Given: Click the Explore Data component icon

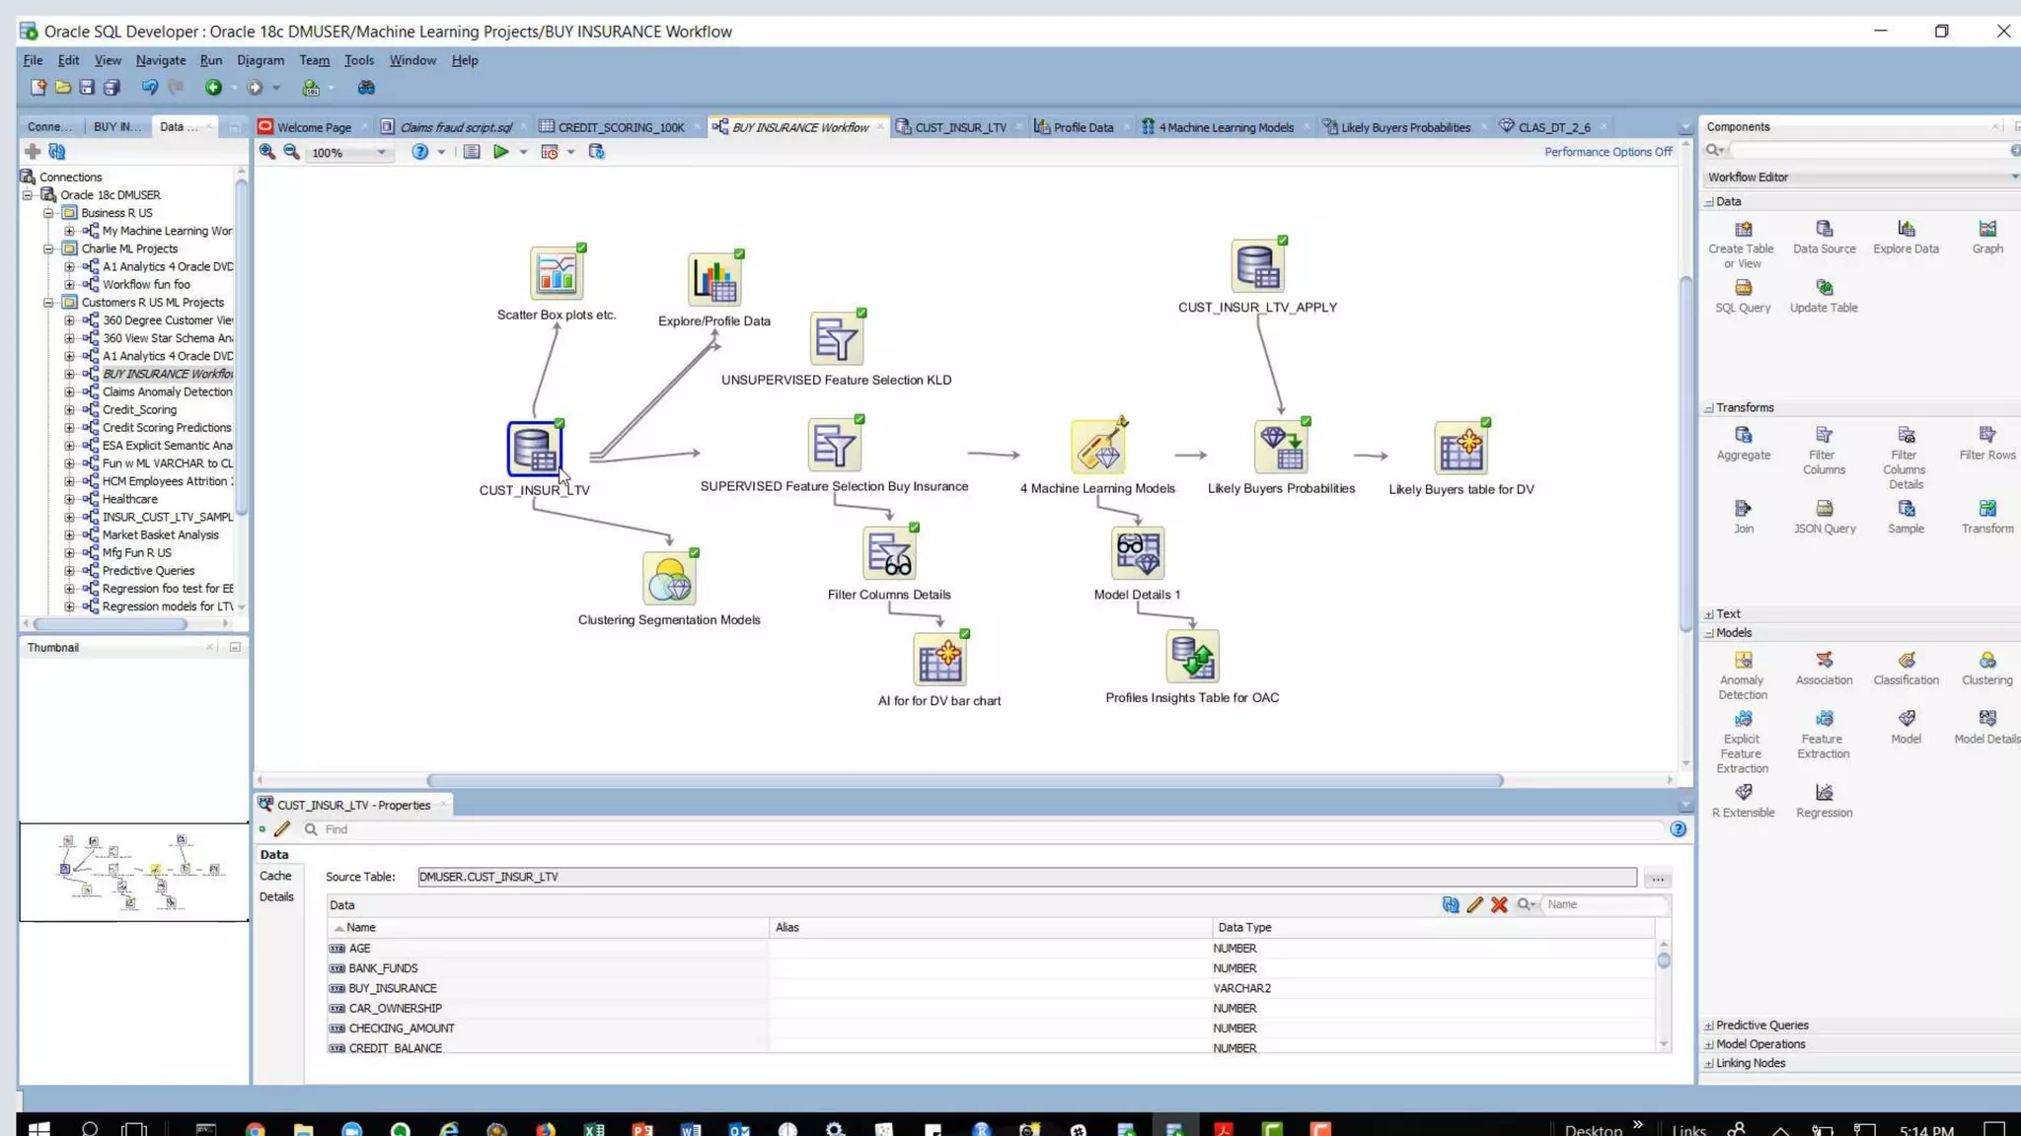Looking at the screenshot, I should (1906, 230).
